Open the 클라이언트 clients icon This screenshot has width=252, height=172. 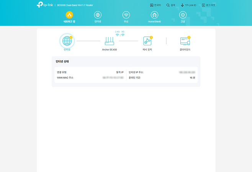185,41
